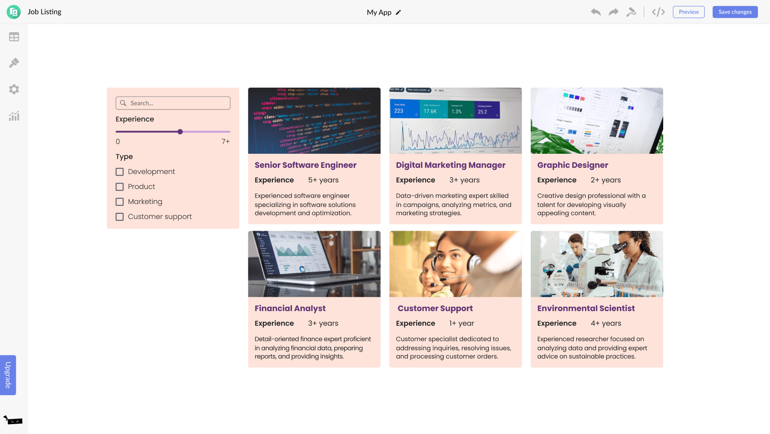Open the analytics chart sidebar icon

click(x=14, y=116)
